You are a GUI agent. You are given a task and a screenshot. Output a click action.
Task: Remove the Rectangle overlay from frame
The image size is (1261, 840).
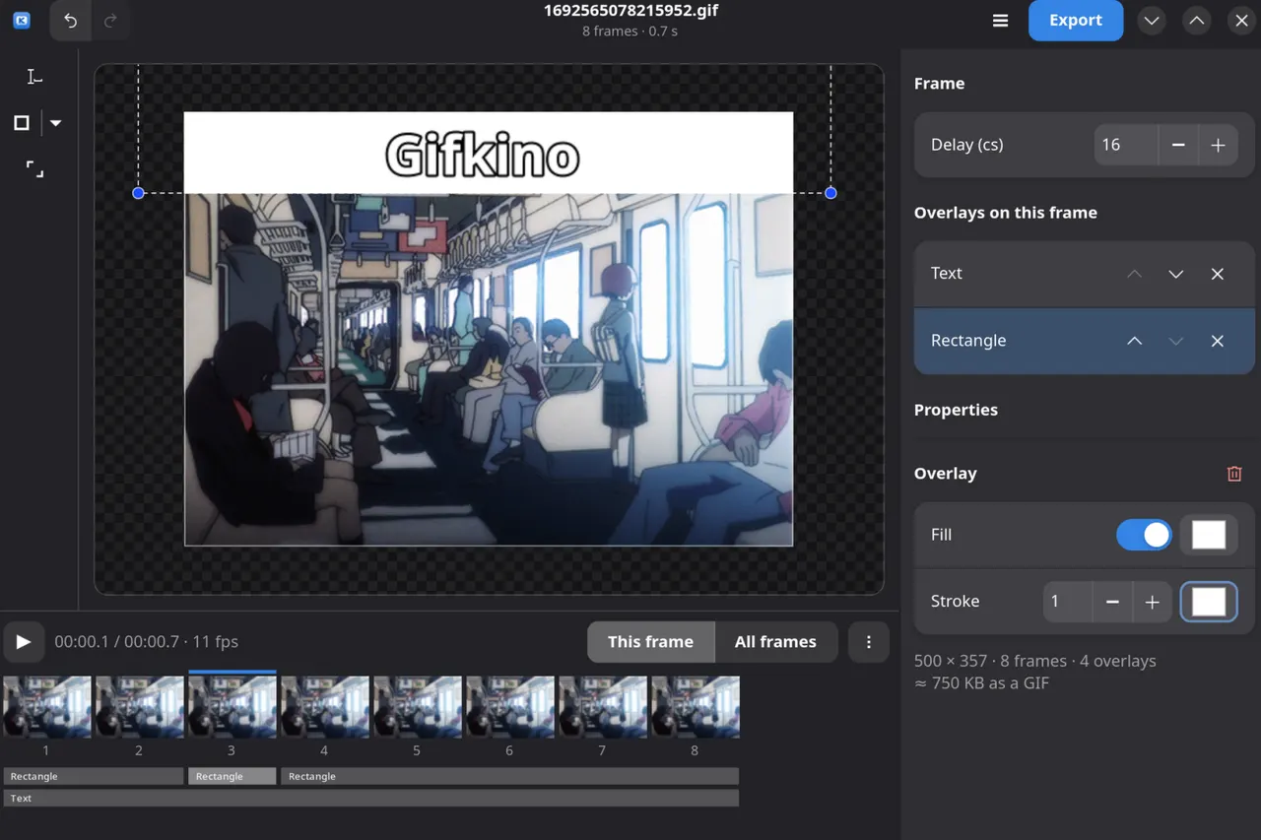1218,341
